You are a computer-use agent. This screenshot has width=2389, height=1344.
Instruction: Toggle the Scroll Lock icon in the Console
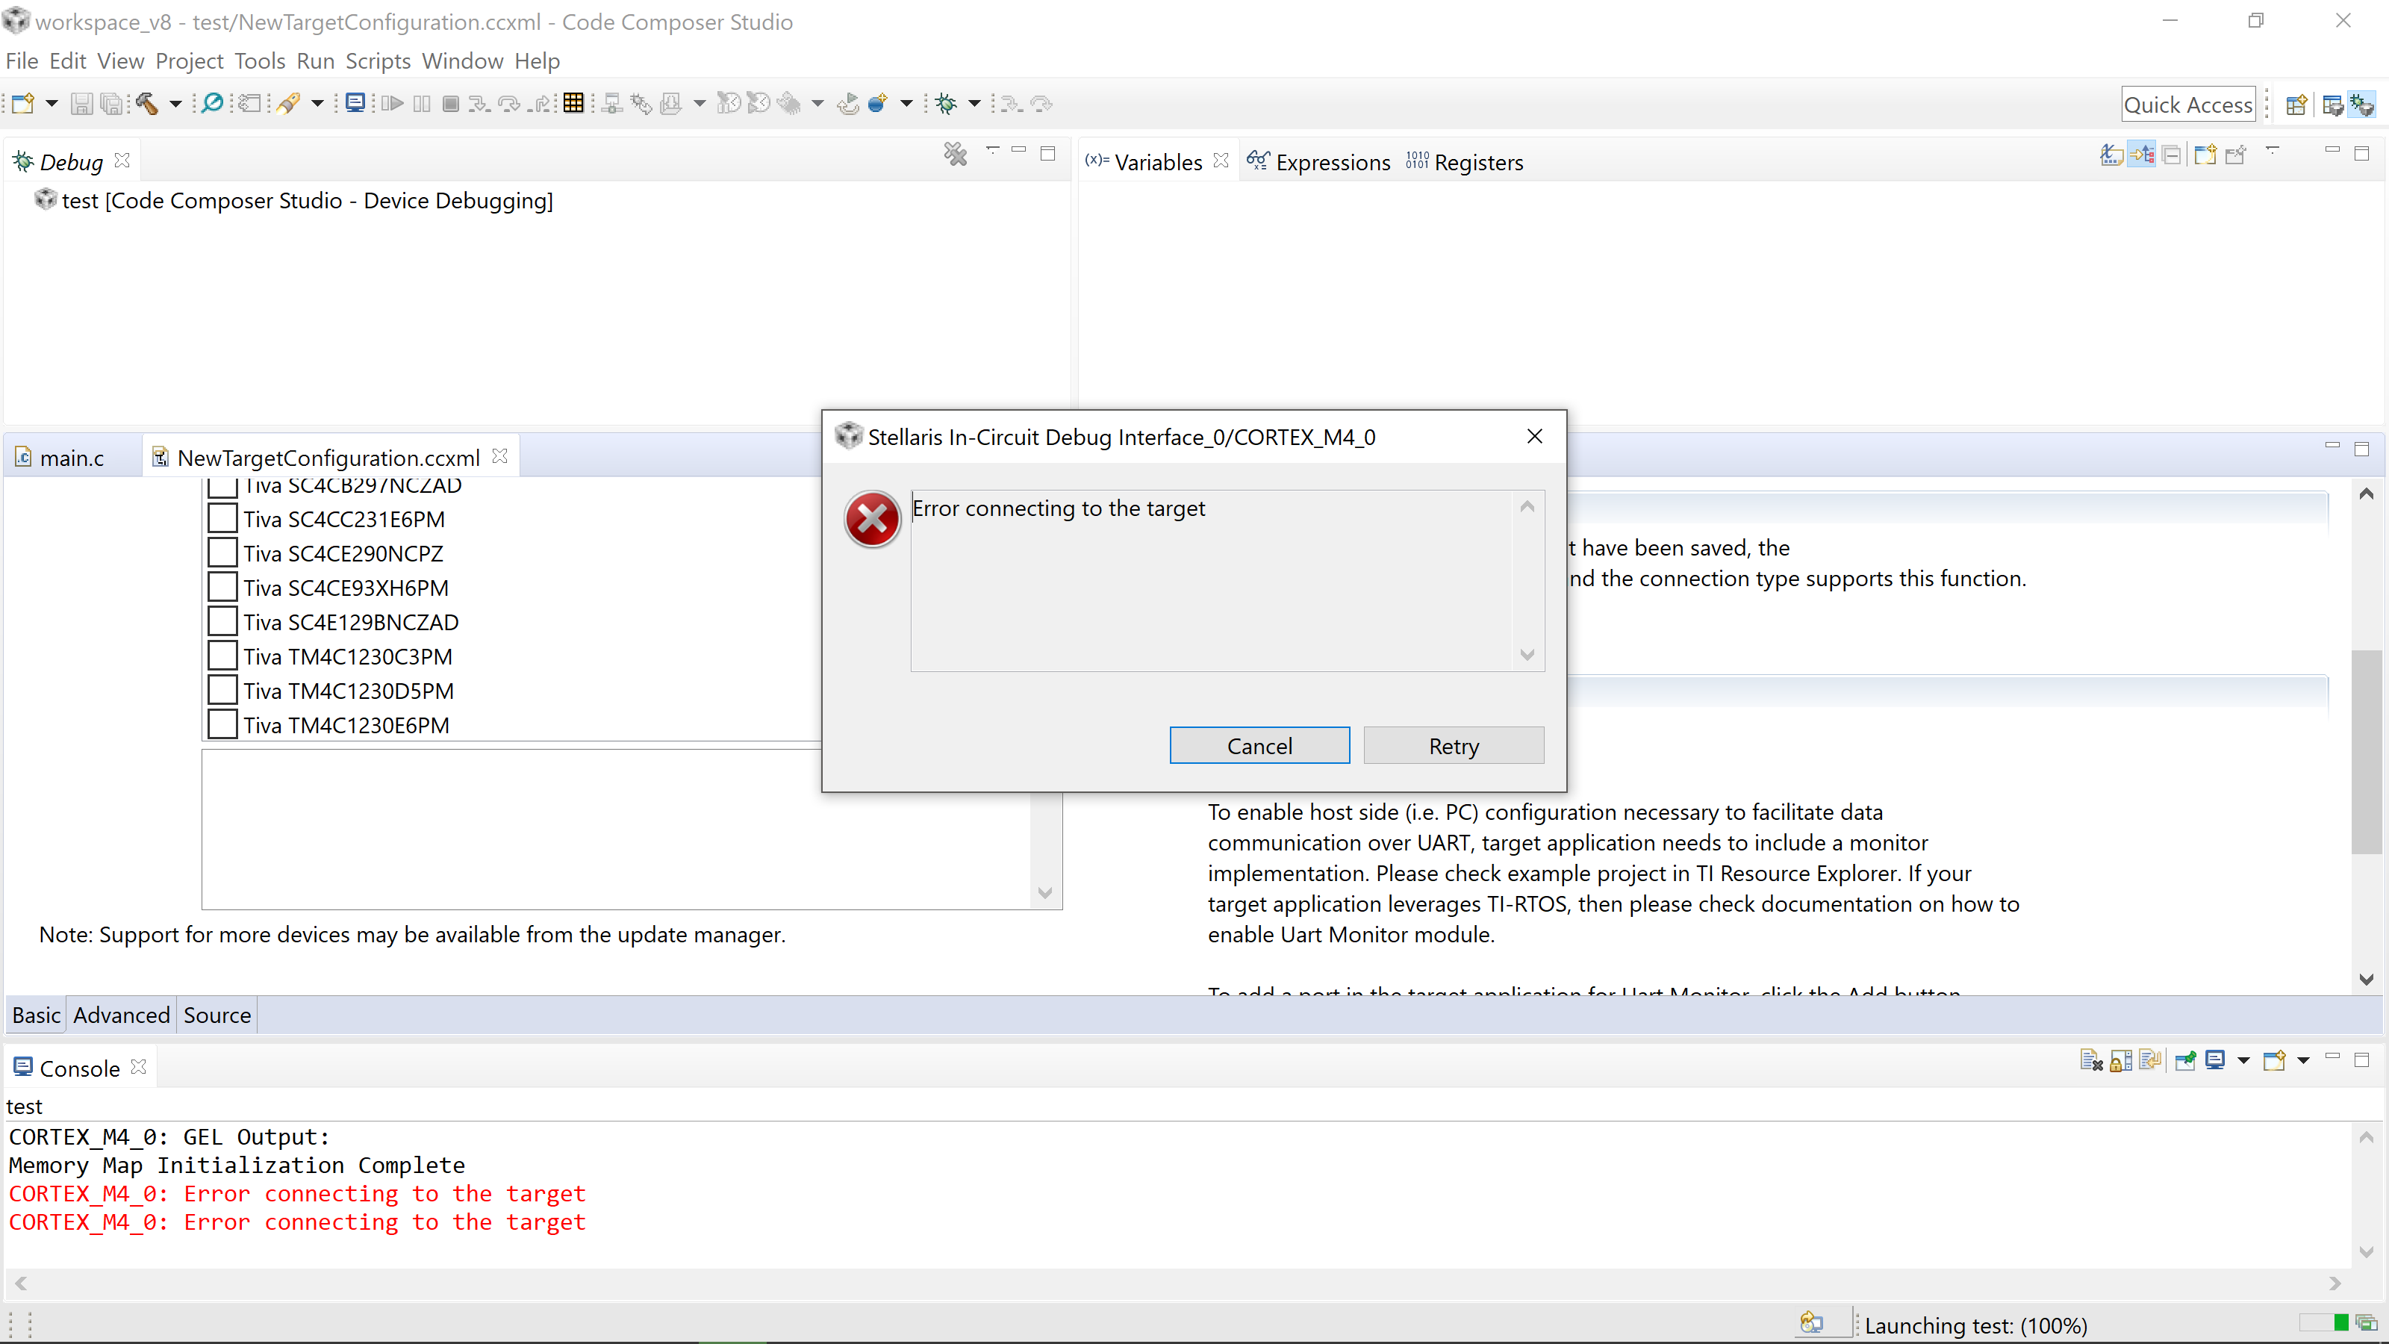tap(2121, 1060)
